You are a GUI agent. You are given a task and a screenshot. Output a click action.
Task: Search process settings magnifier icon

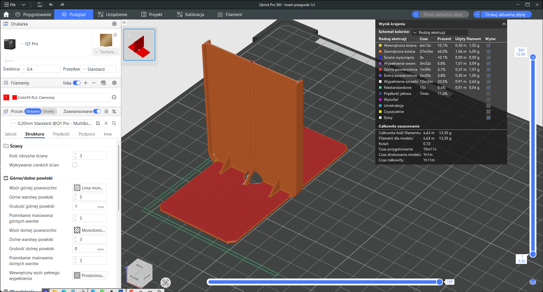click(x=114, y=123)
